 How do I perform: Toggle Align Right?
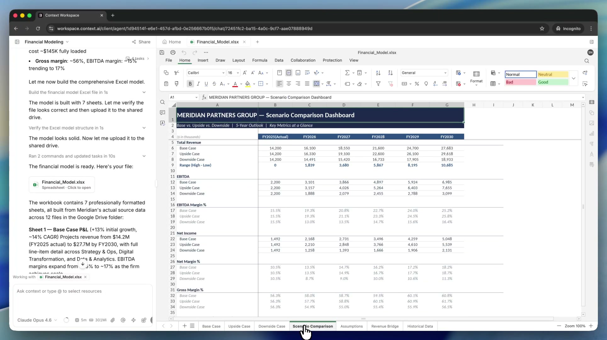click(x=298, y=84)
